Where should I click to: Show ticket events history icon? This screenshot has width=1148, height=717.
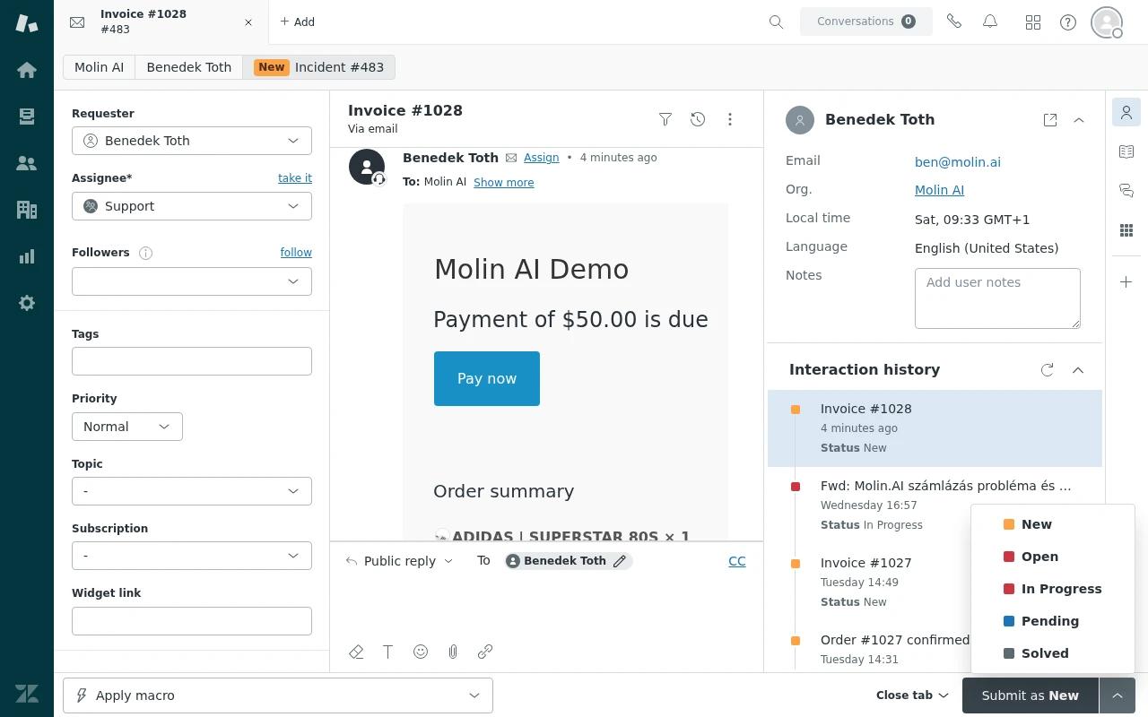[x=698, y=118]
